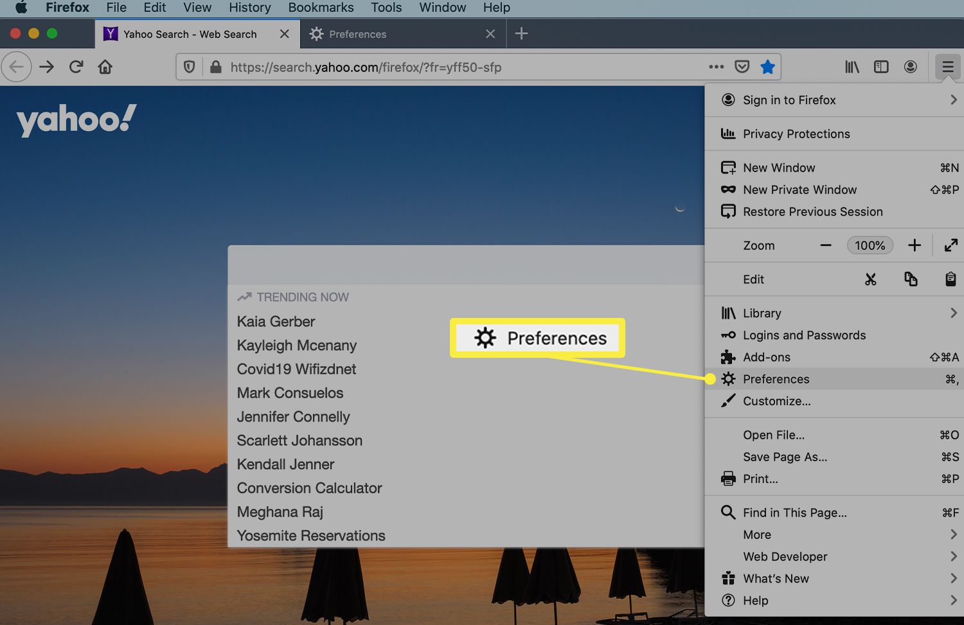Open trending search Kayleigh Mcenany
This screenshot has width=964, height=625.
pos(296,345)
